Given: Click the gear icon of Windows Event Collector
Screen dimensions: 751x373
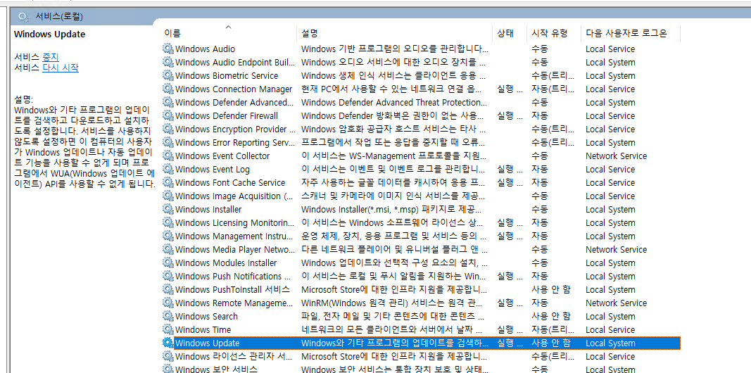Looking at the screenshot, I should pos(168,156).
